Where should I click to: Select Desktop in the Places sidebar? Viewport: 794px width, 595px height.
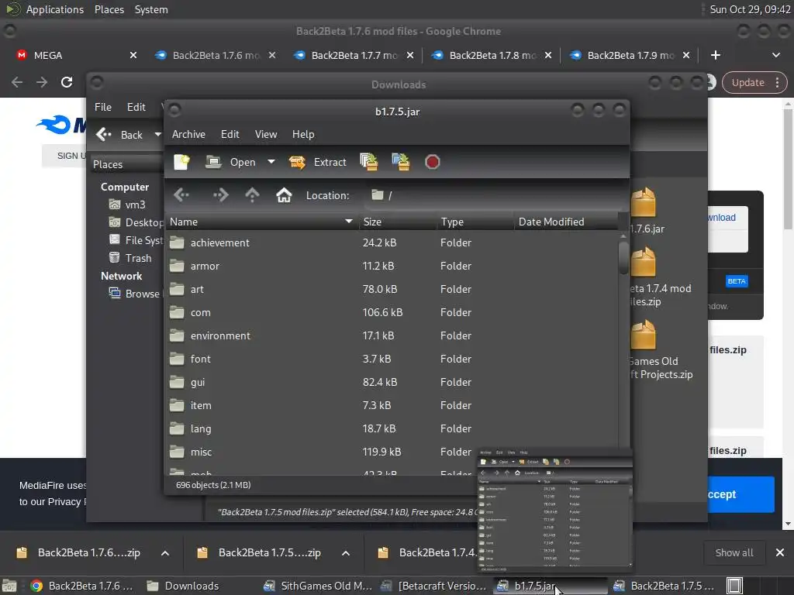[136, 222]
